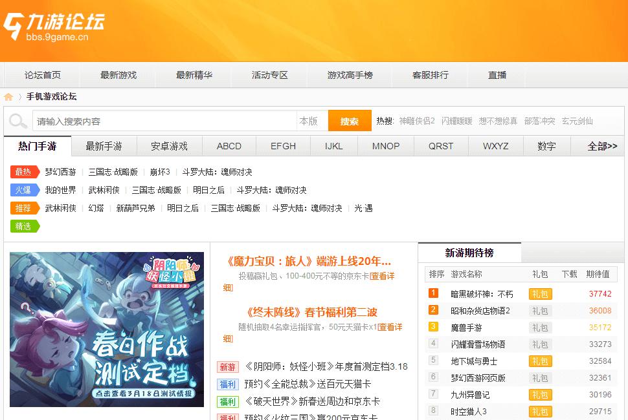This screenshot has width=628, height=420.
Task: Open 客服排行 navigation item
Action: [x=430, y=75]
